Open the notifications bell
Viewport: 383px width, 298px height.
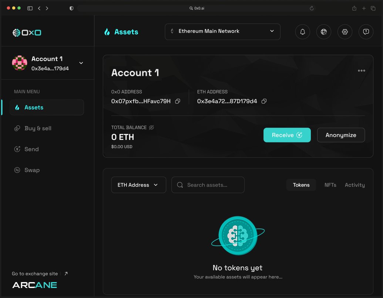(302, 32)
